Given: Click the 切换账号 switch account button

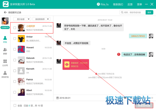Looking at the screenshot, I should [5, 28].
